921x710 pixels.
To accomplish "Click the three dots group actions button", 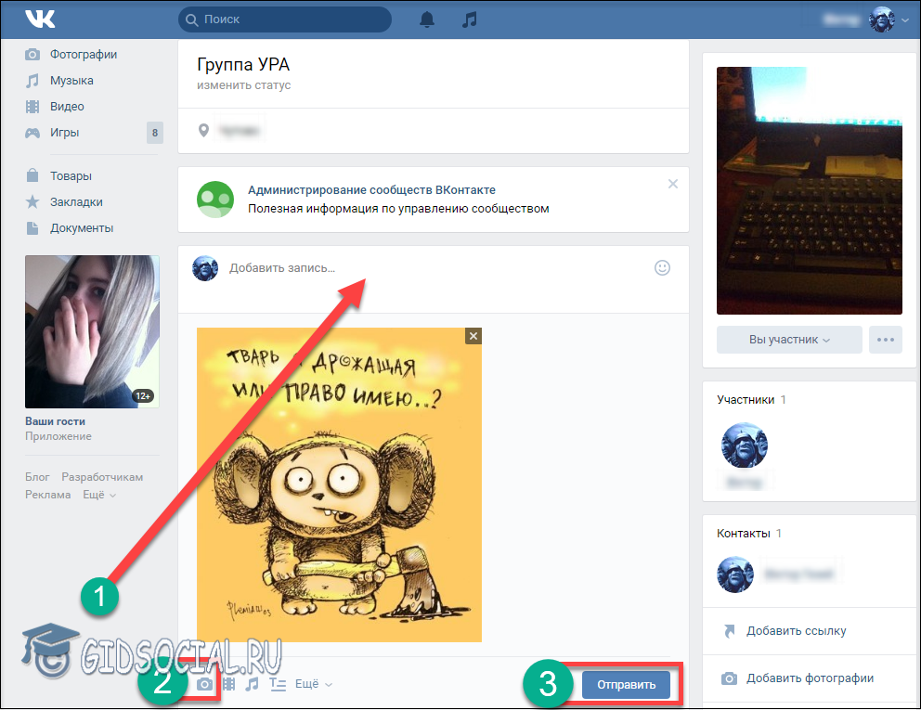I will [x=885, y=340].
